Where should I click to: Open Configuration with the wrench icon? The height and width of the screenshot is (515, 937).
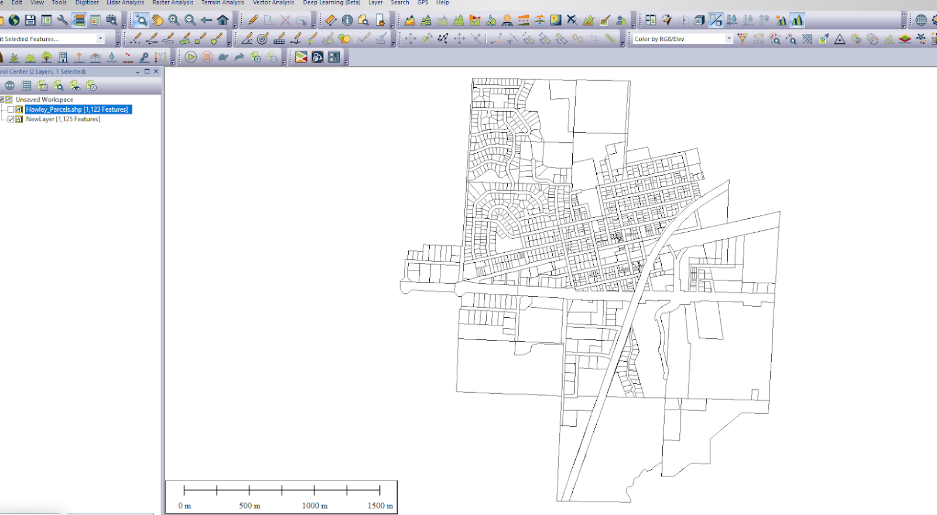pos(63,20)
